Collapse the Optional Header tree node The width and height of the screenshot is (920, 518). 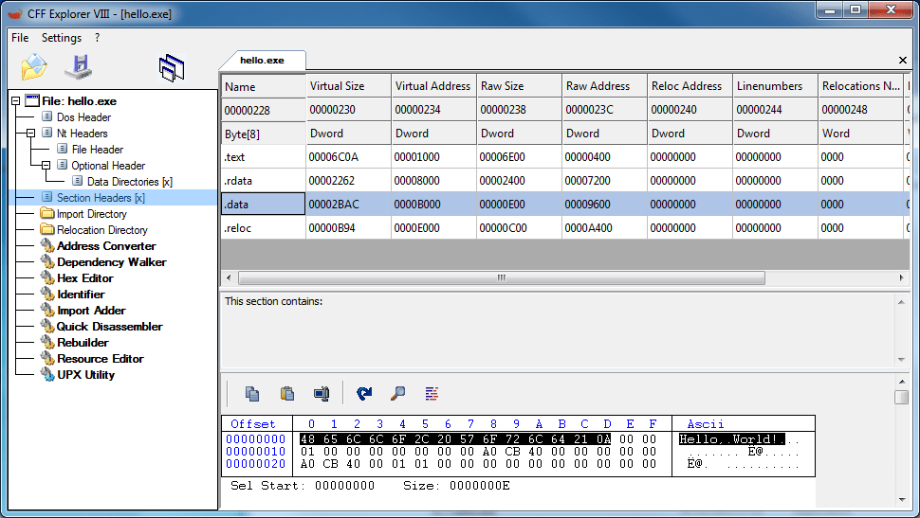click(x=46, y=165)
